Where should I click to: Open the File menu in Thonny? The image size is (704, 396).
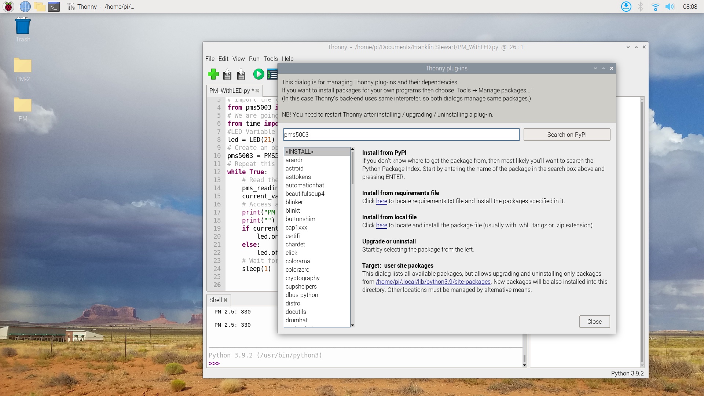pyautogui.click(x=210, y=59)
